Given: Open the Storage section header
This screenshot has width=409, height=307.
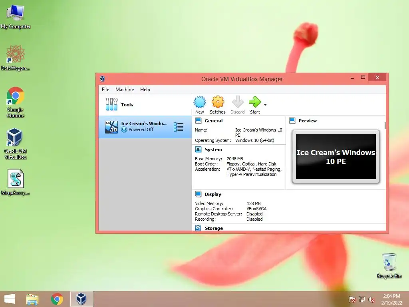Looking at the screenshot, I should pos(214,228).
